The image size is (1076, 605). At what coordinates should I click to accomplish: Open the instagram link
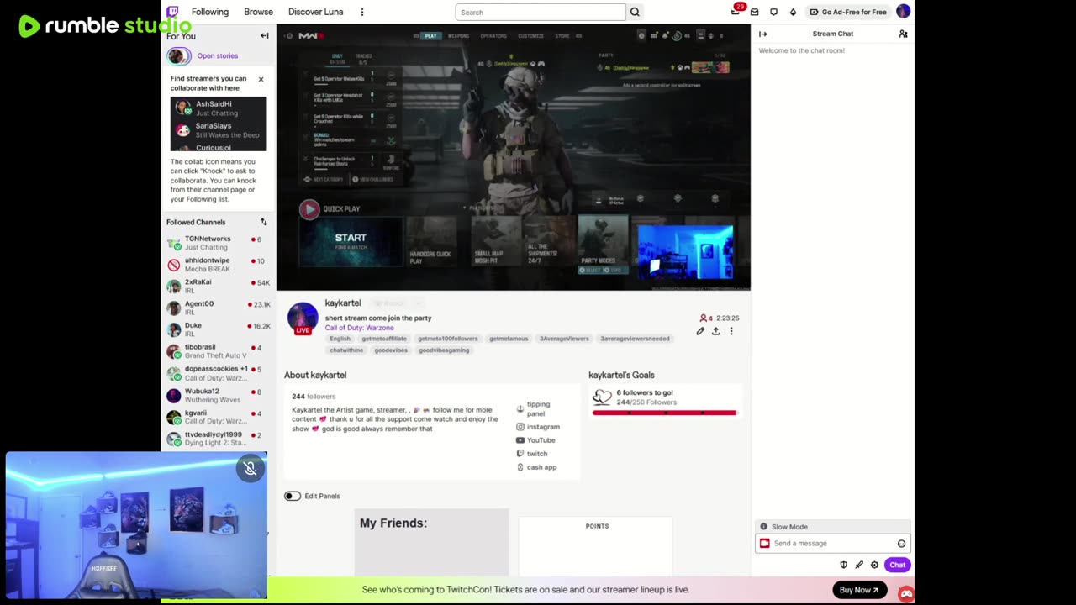(538, 427)
